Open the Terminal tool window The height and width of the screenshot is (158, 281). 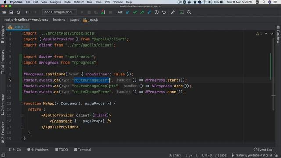pyautogui.click(x=82, y=150)
